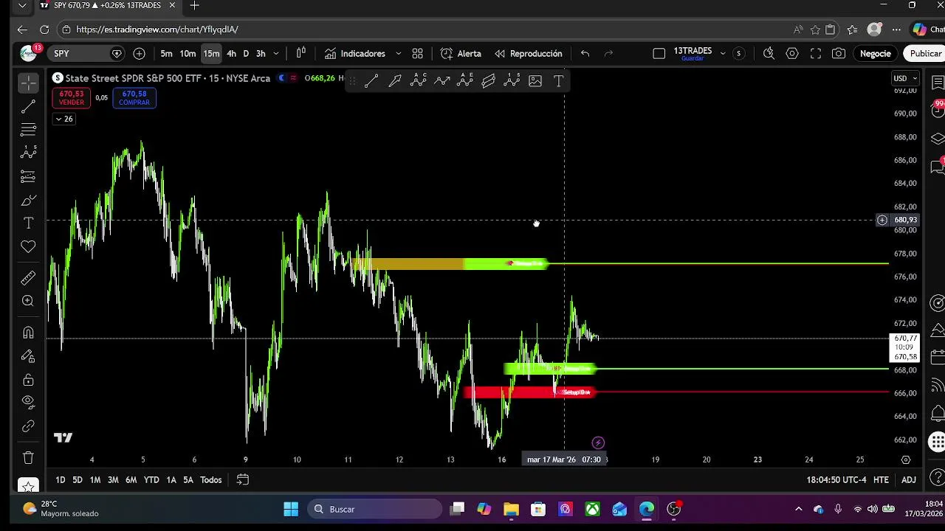This screenshot has height=531, width=945.
Task: Open quick search lightbulb icon
Action: pyautogui.click(x=769, y=53)
